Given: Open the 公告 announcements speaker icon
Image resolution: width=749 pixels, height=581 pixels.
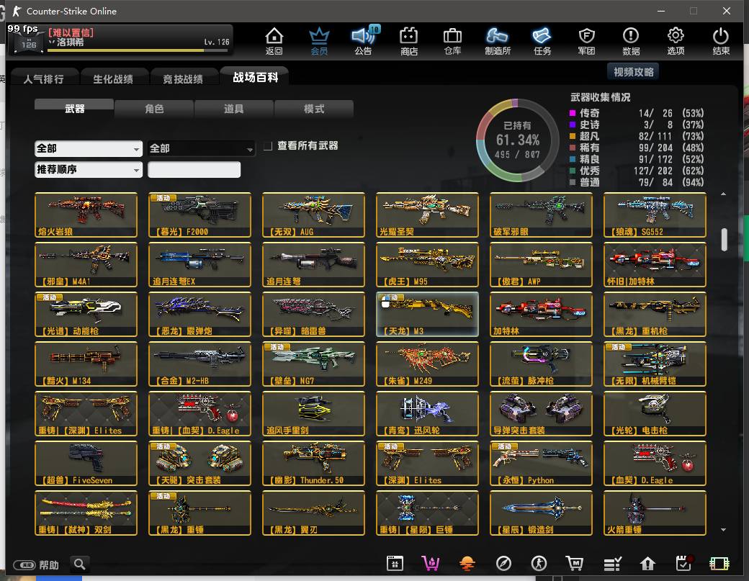Looking at the screenshot, I should 364,41.
